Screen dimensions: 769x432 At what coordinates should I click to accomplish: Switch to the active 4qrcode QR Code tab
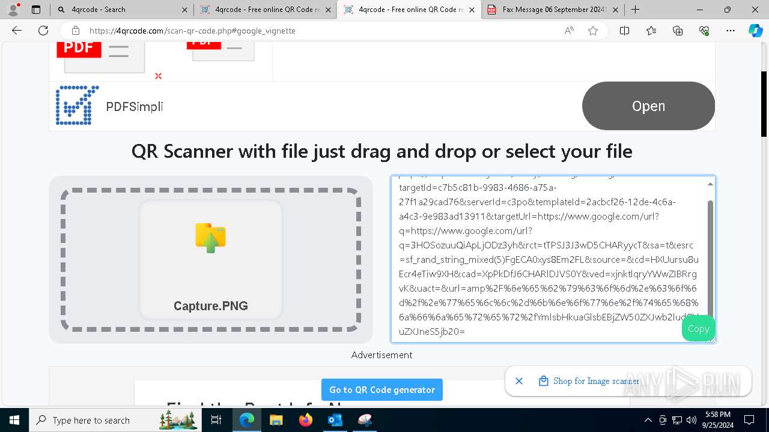pos(409,10)
